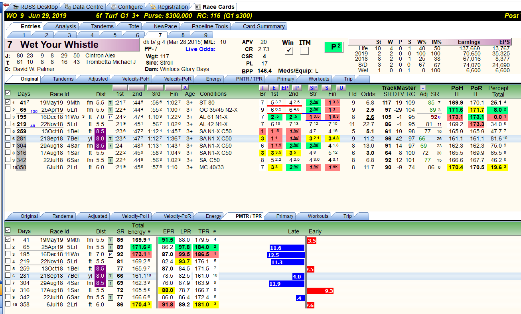Open upper Energy tab

click(x=214, y=79)
